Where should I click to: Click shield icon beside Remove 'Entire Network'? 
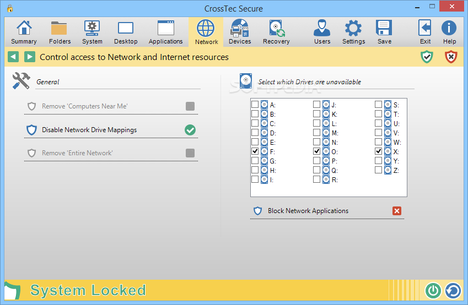pyautogui.click(x=31, y=153)
